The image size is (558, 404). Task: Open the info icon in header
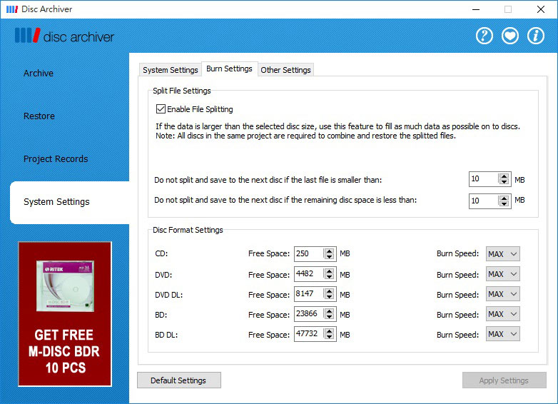536,36
